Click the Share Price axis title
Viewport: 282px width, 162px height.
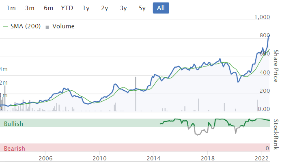click(276, 66)
